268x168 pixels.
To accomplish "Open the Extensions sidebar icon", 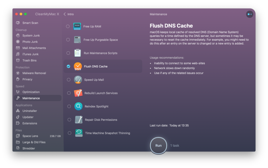I will coord(18,123).
